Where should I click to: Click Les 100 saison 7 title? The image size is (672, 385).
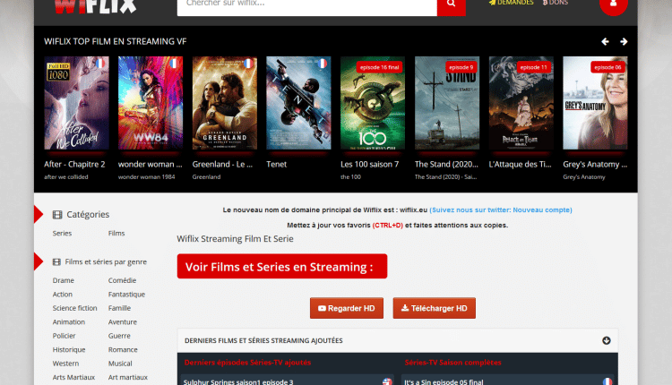tap(369, 165)
